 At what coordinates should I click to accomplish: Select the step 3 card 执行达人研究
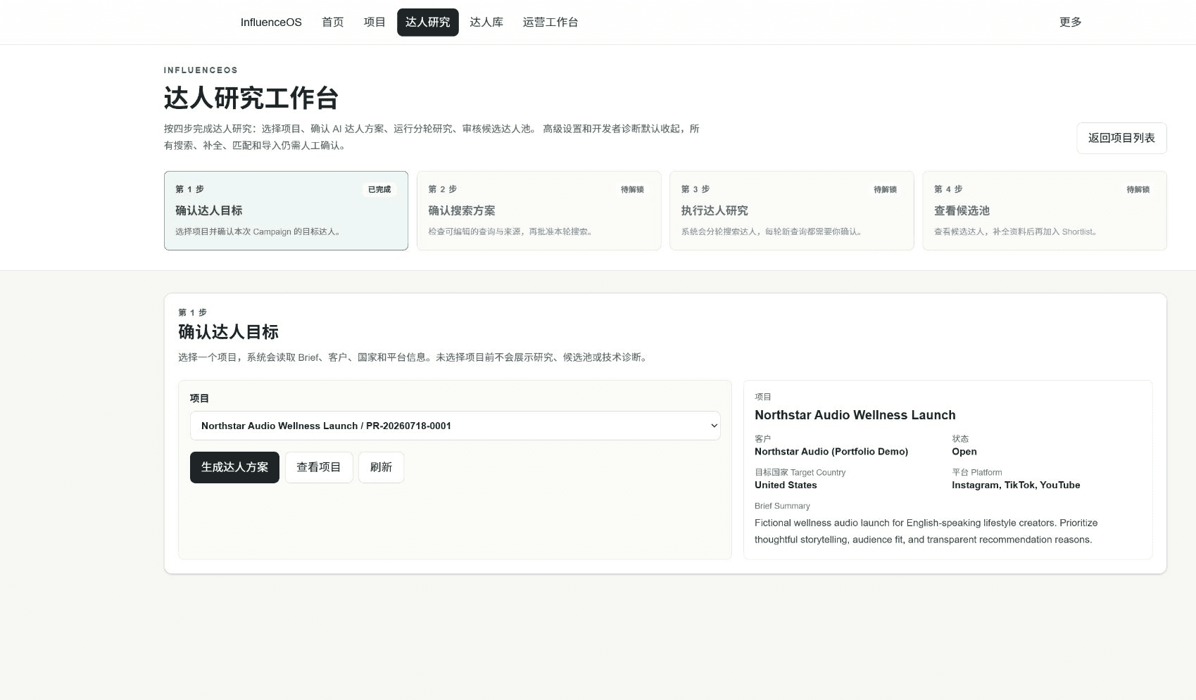pos(791,210)
